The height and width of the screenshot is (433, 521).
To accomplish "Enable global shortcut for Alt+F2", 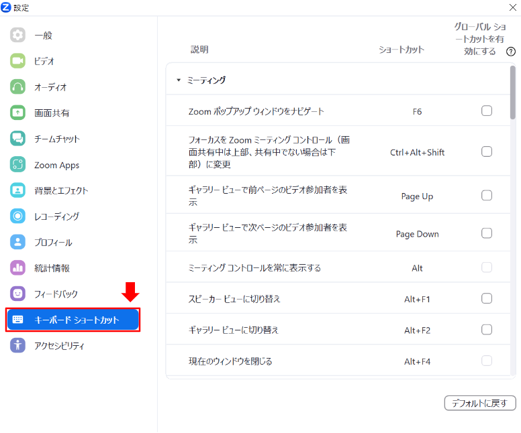I will (487, 330).
